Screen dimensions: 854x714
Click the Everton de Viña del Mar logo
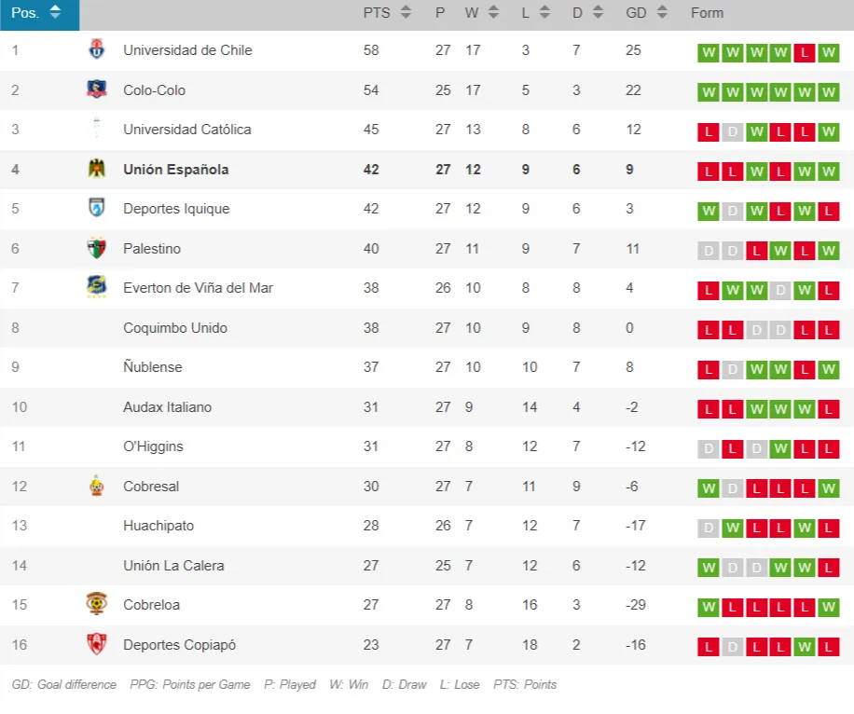(96, 288)
